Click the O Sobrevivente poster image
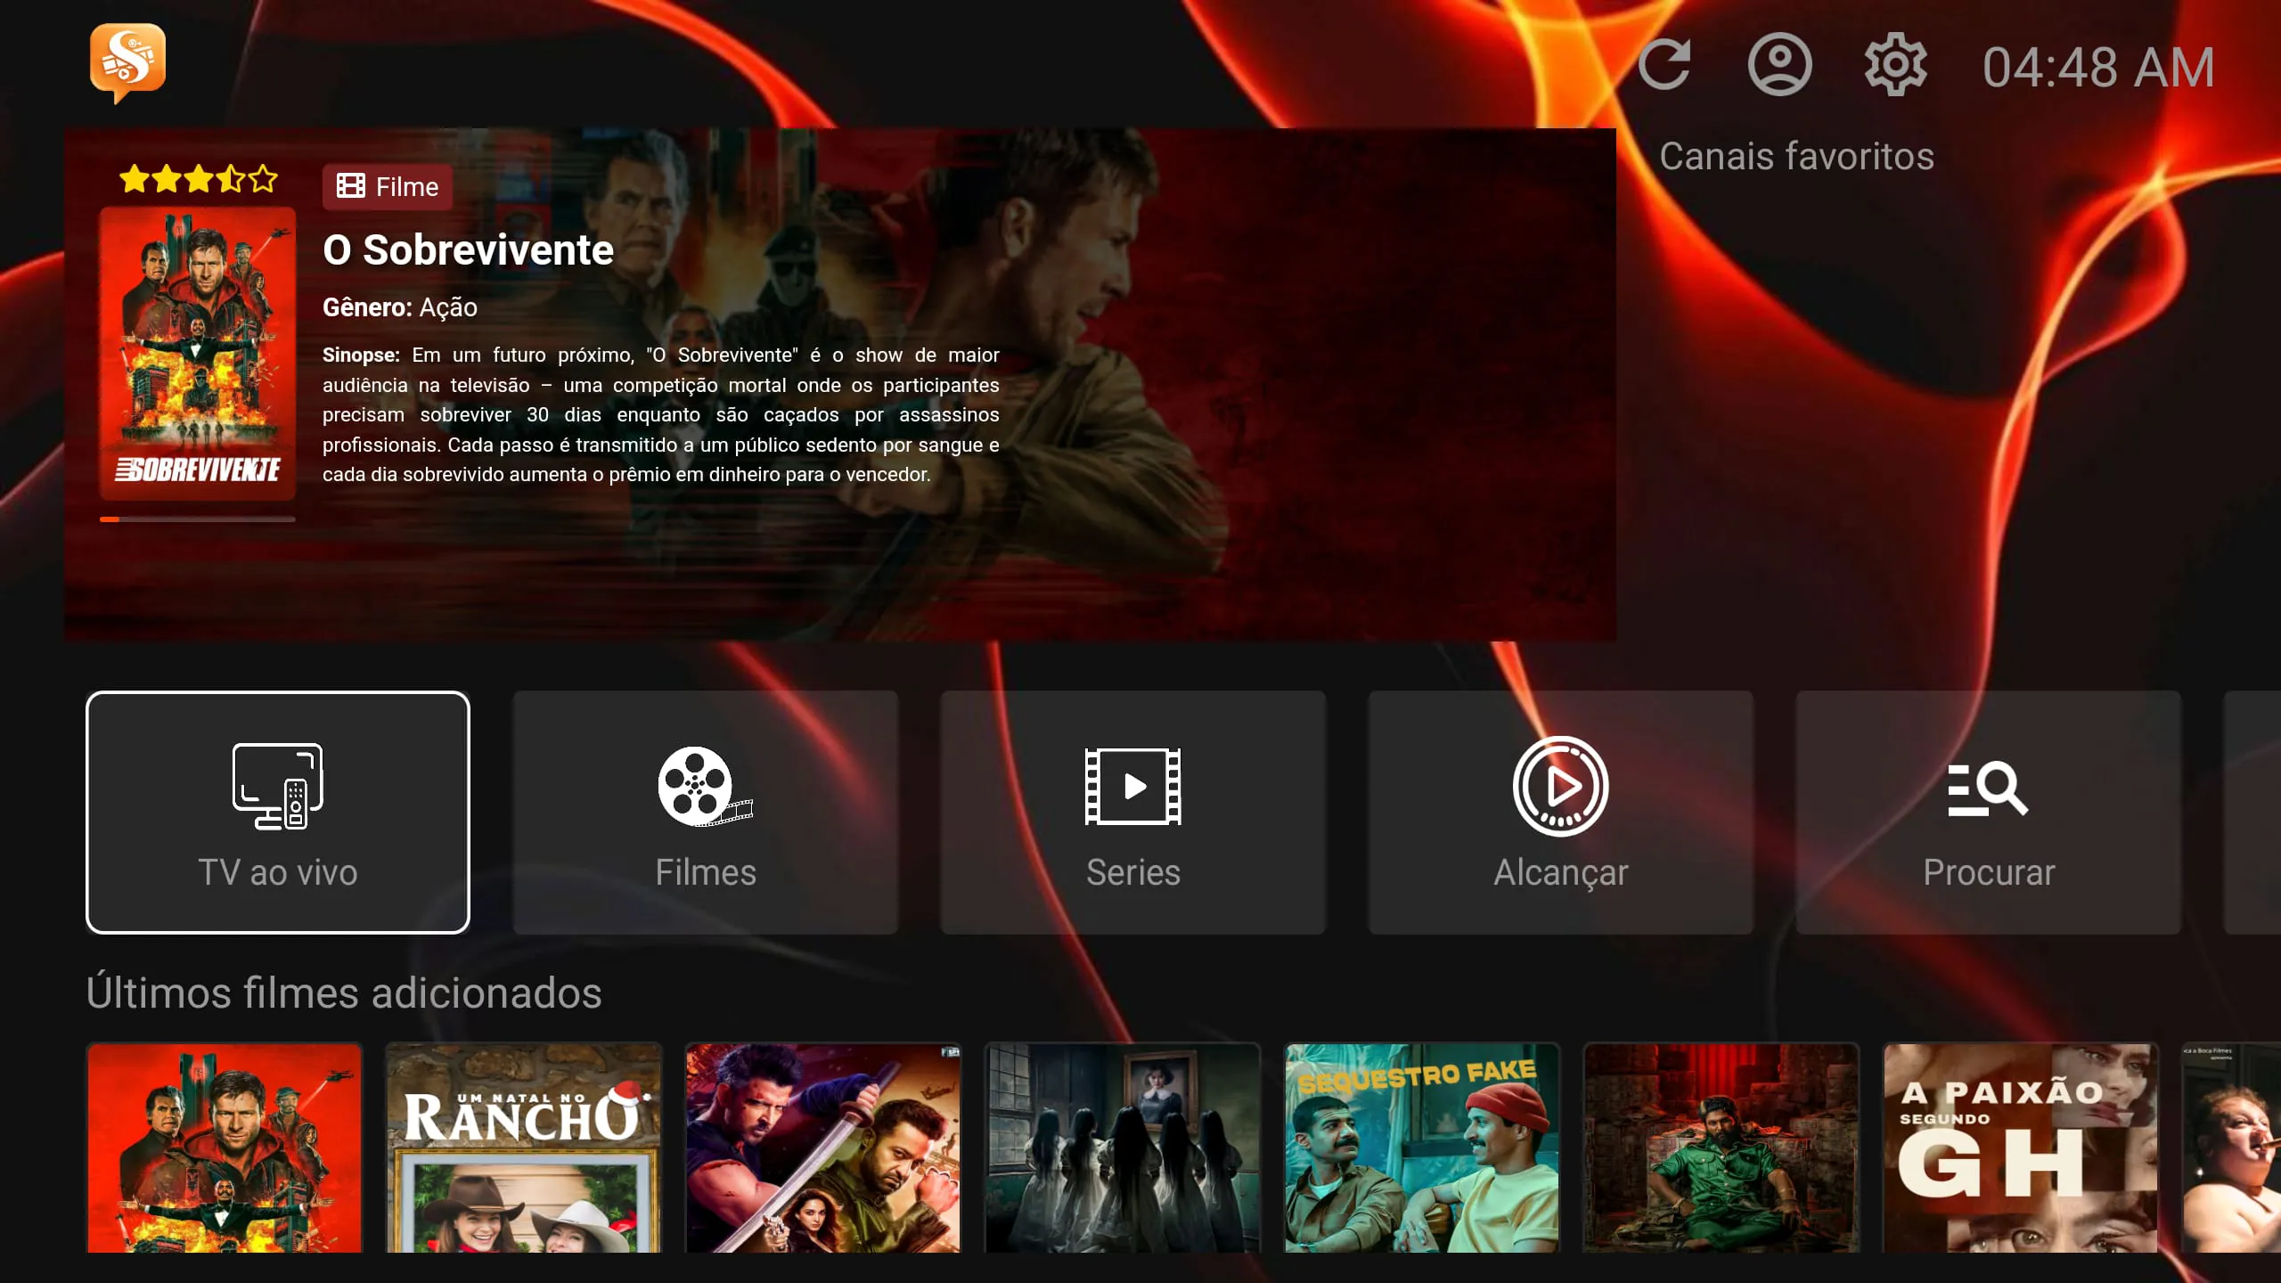Screen dimensions: 2281x1283 (x=197, y=353)
